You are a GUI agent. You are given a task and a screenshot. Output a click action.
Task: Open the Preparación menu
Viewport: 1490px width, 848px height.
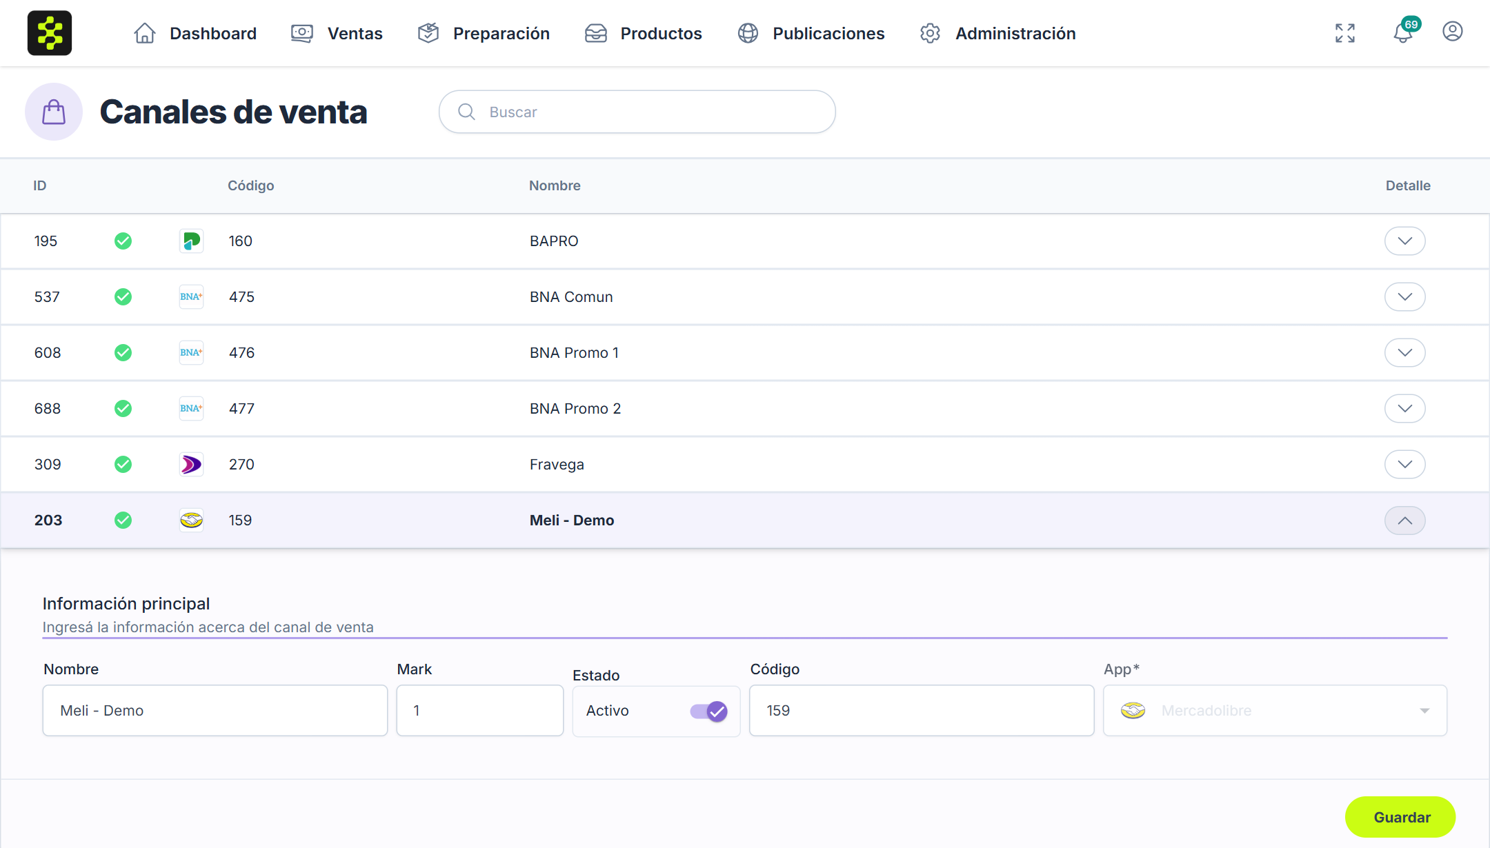coord(484,33)
